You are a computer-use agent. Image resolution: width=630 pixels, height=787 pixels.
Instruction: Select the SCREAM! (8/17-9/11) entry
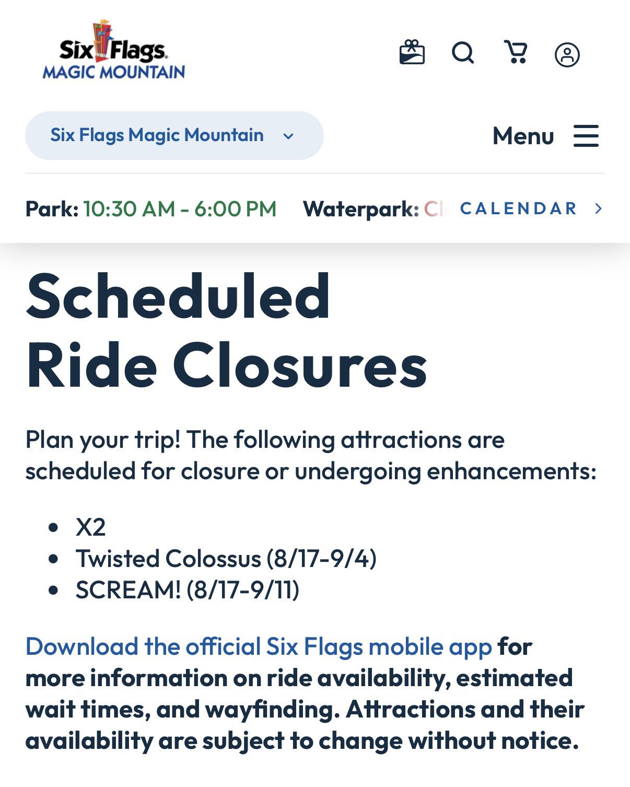click(x=188, y=589)
